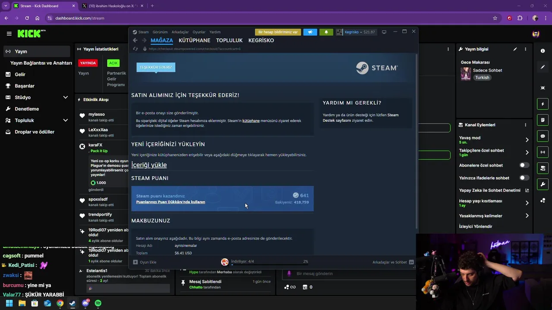Click the İçeriği yükle link
Image resolution: width=552 pixels, height=310 pixels.
[x=149, y=165]
